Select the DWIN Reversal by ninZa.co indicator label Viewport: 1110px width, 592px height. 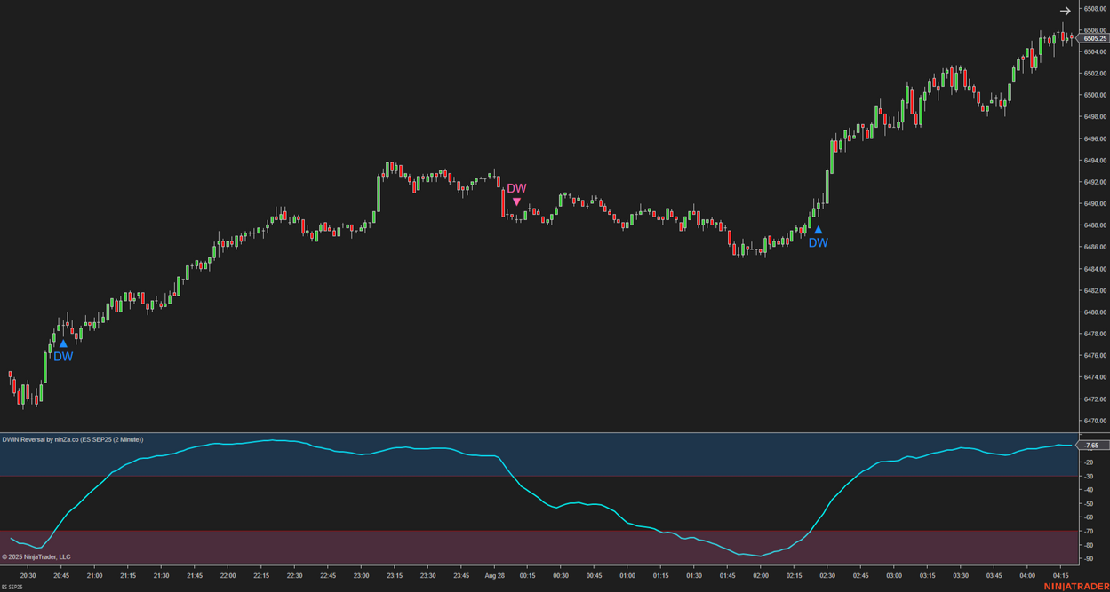click(x=73, y=439)
